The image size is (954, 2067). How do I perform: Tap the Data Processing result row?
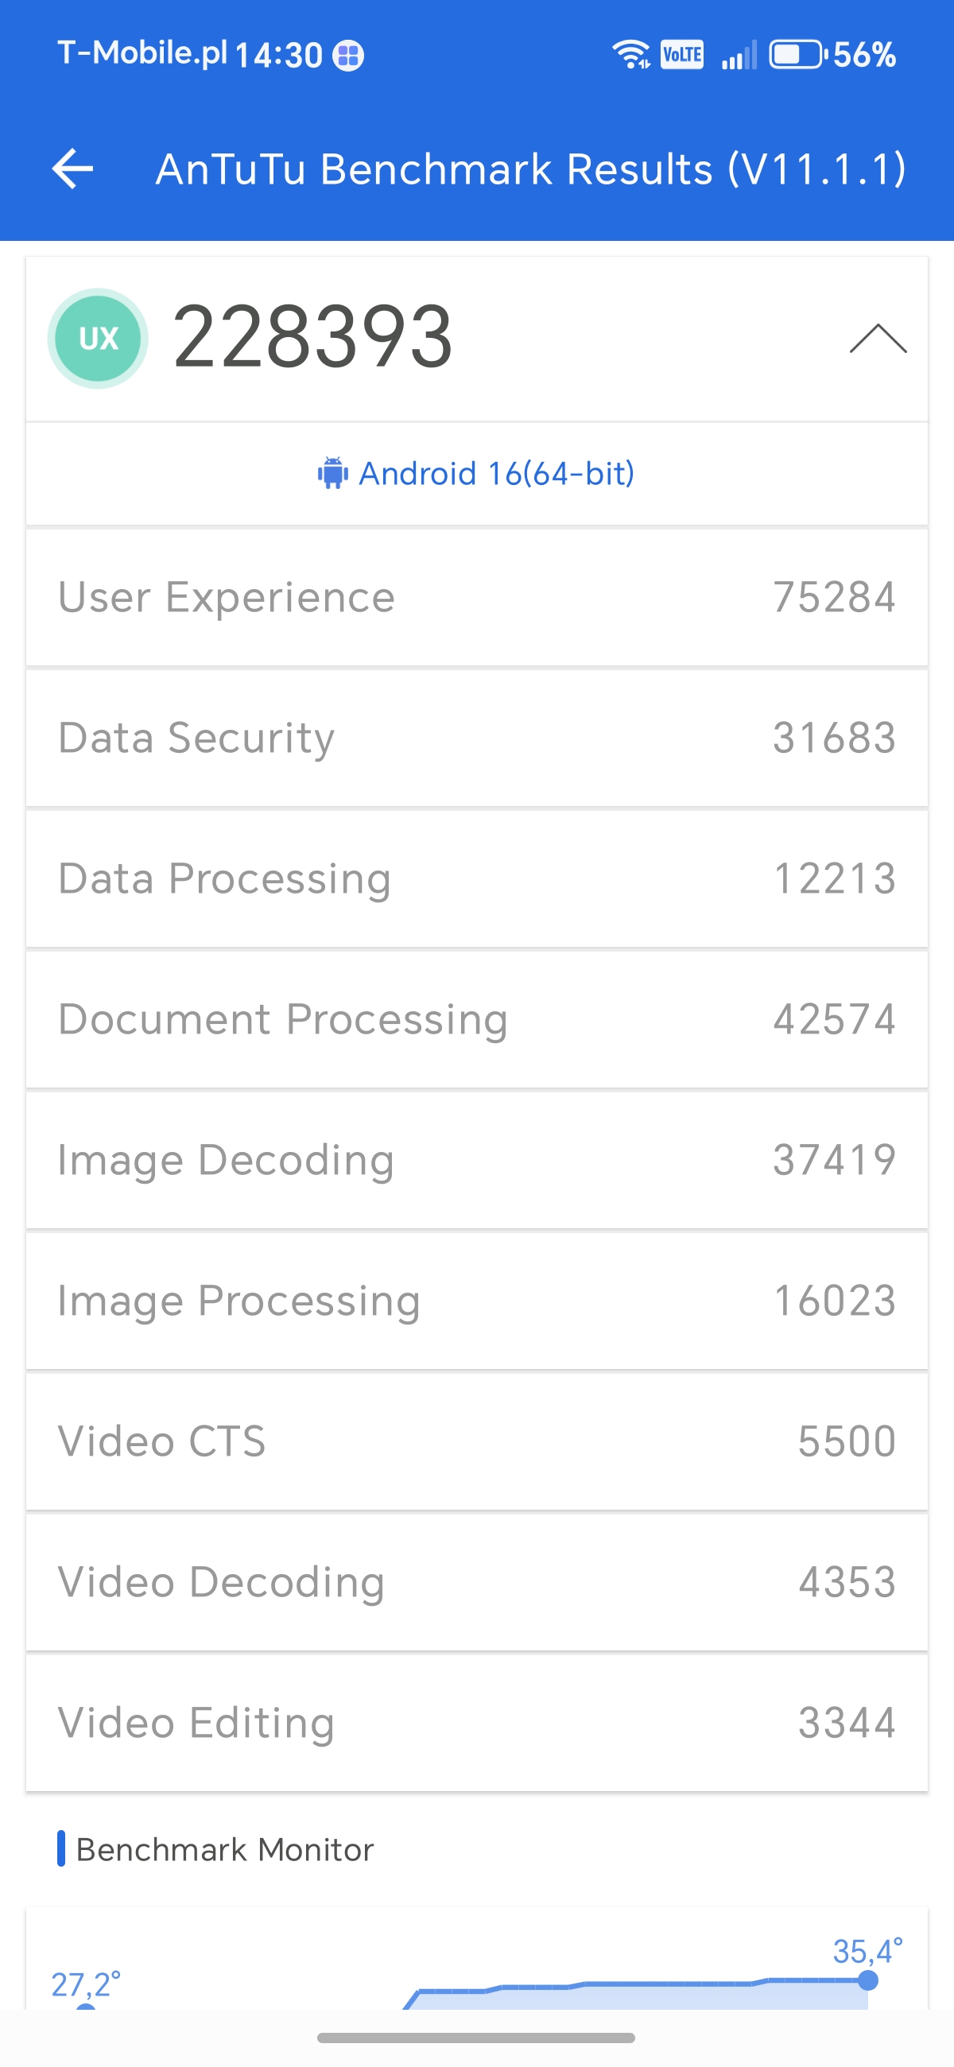point(476,878)
